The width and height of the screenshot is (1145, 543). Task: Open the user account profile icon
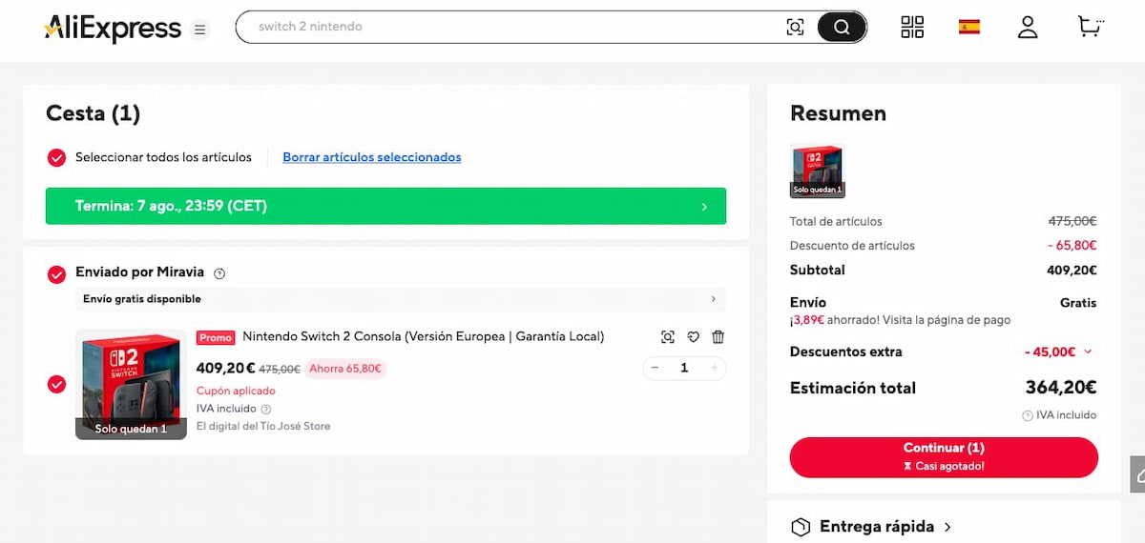(x=1028, y=27)
